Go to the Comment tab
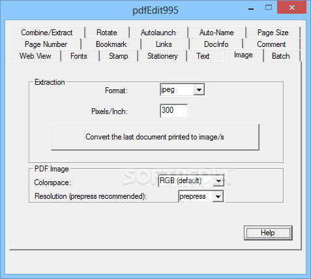Screen dimensions: 311x279 (x=272, y=44)
